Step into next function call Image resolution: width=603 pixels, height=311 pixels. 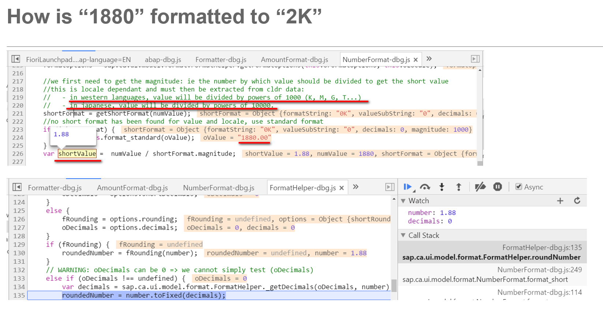click(x=442, y=187)
